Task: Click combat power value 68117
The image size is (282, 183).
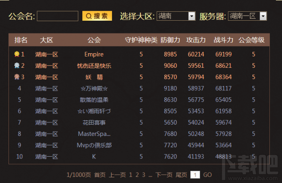Action: point(224,88)
